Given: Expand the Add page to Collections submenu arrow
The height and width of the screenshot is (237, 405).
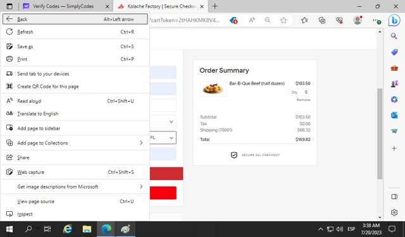Looking at the screenshot, I should (141, 143).
